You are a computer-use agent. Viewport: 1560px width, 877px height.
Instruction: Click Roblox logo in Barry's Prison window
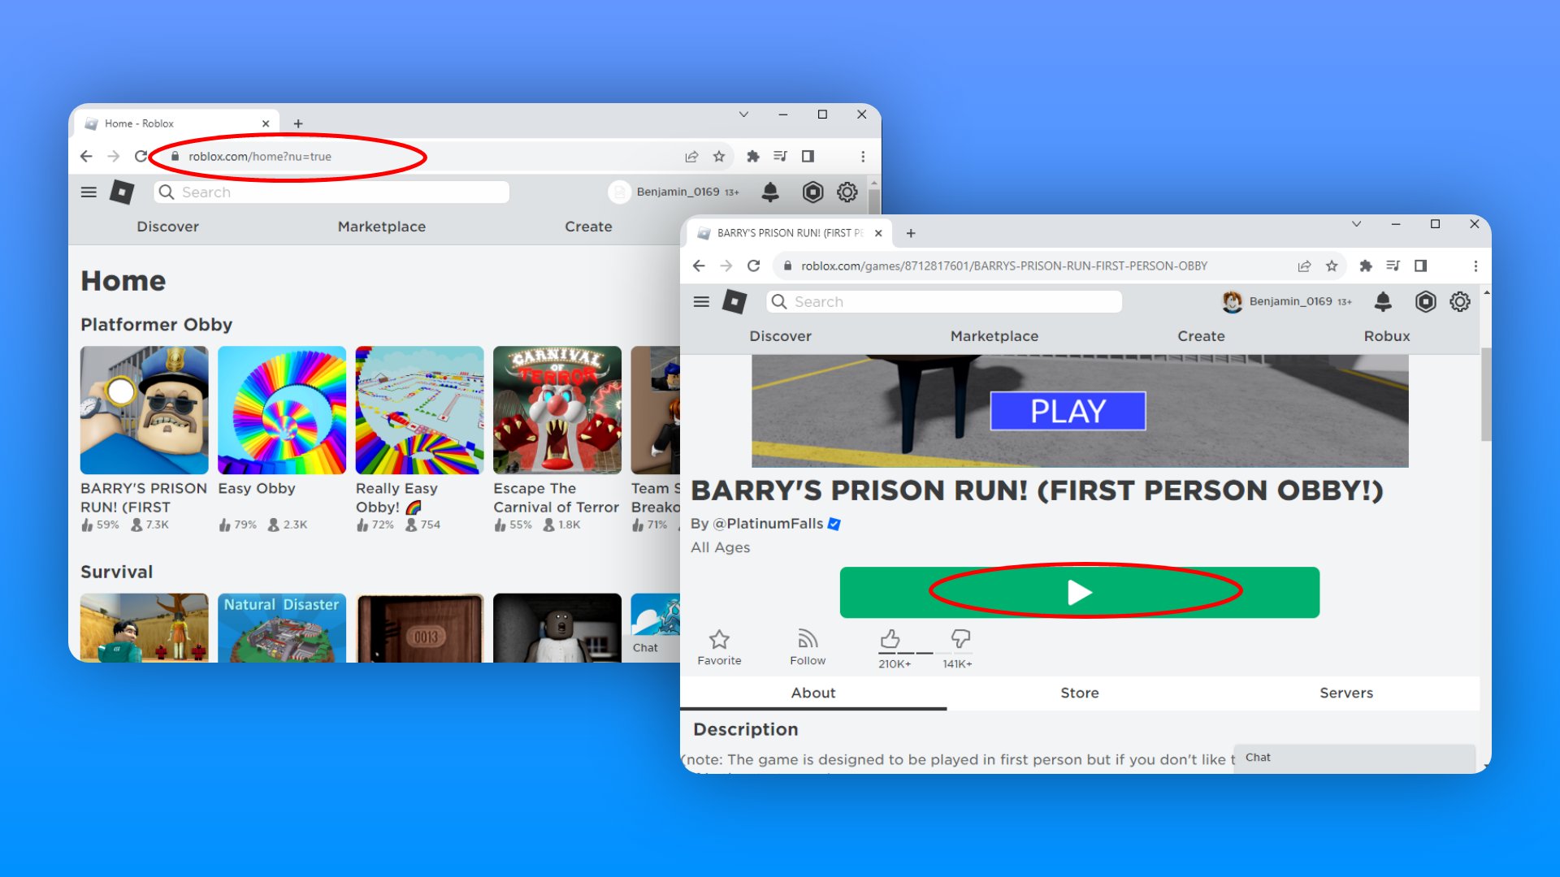coord(734,302)
